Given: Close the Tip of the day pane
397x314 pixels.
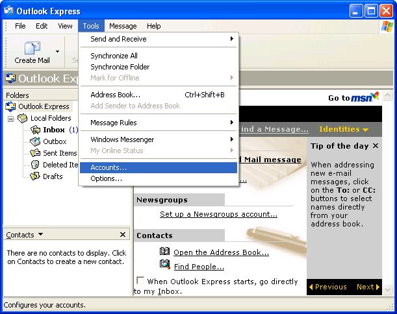Looking at the screenshot, I should (x=376, y=146).
